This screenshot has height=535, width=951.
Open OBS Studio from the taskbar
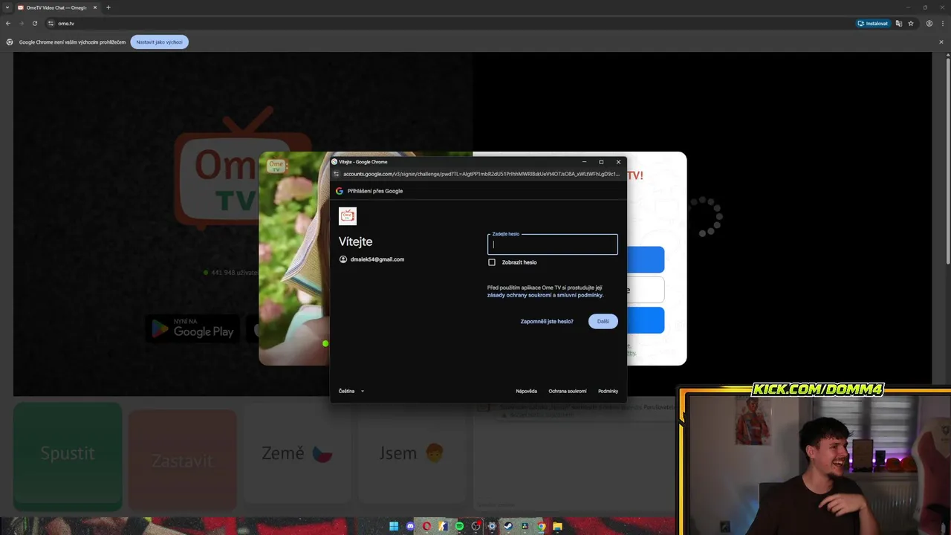pos(475,526)
